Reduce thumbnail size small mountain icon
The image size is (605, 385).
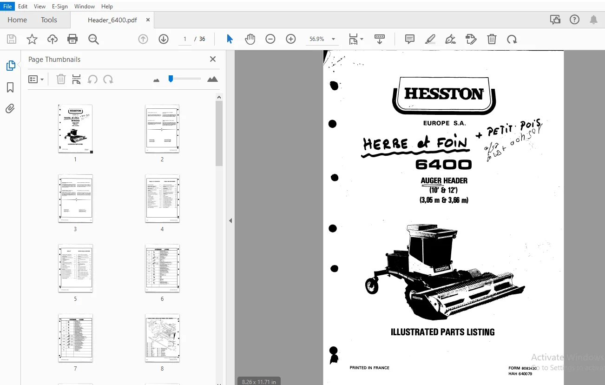coord(156,80)
